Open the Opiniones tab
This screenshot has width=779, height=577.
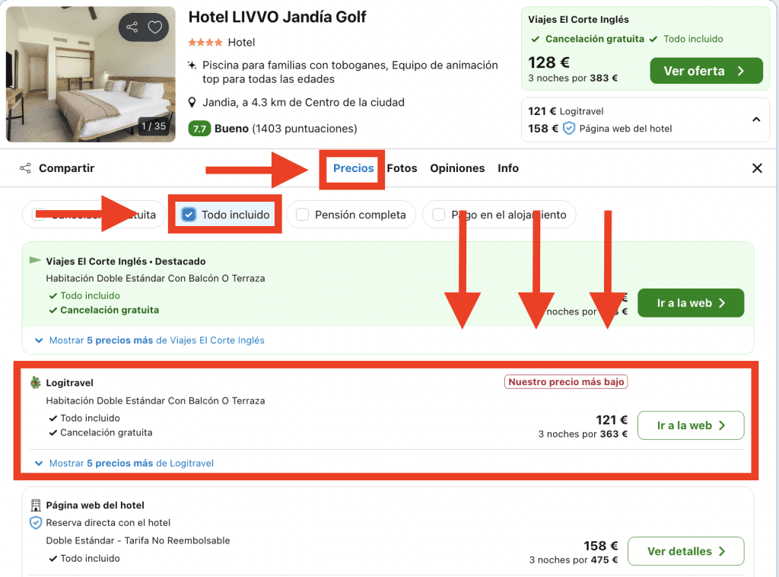coord(457,168)
